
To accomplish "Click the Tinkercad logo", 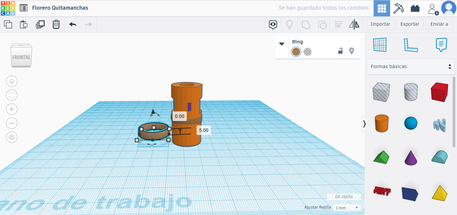I will point(8,8).
